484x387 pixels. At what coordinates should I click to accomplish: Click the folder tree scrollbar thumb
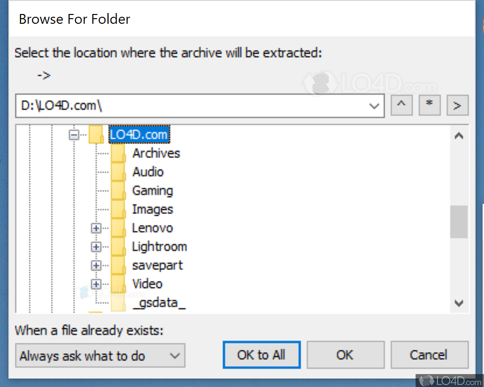(458, 221)
